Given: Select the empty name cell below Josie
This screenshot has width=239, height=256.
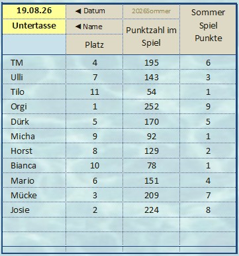Looking at the screenshot, I should pyautogui.click(x=34, y=224).
